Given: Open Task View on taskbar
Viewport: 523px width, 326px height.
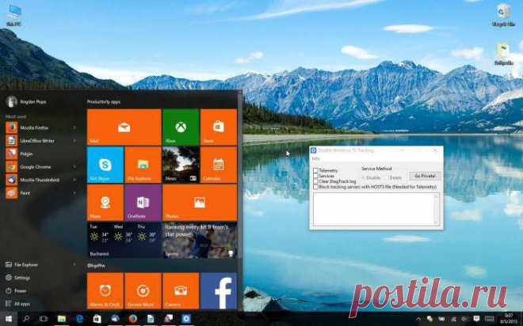Looking at the screenshot, I should [x=44, y=319].
